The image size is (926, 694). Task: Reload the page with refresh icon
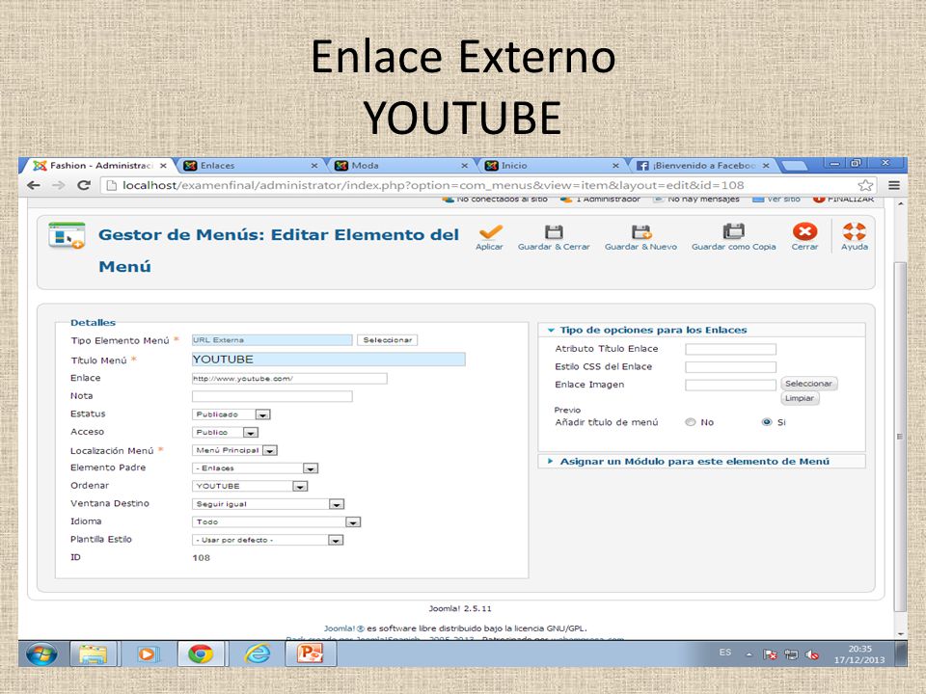84,185
